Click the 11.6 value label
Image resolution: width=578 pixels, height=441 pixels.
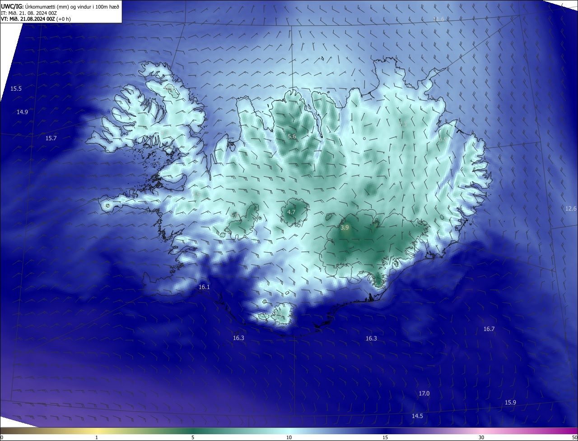(x=438, y=19)
